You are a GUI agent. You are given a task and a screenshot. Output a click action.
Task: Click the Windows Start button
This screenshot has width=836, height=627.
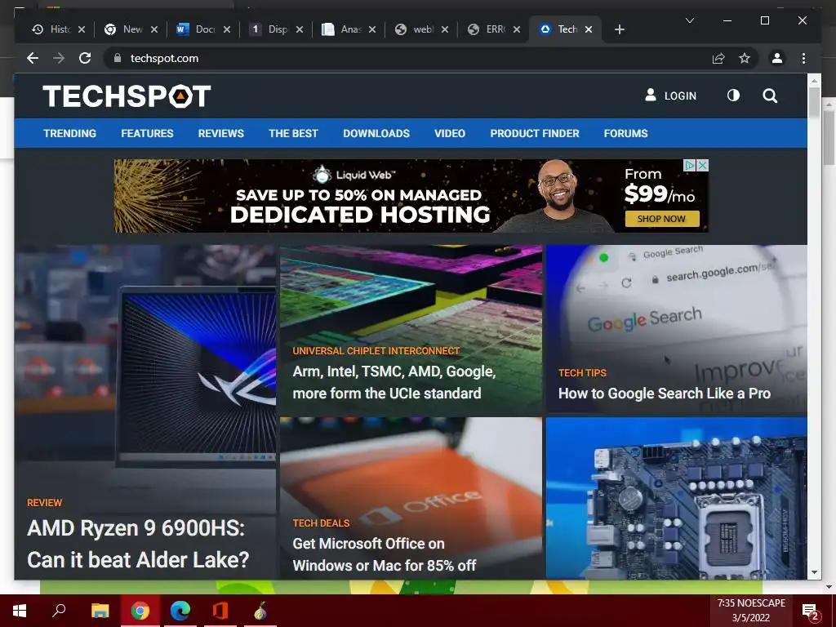point(20,611)
